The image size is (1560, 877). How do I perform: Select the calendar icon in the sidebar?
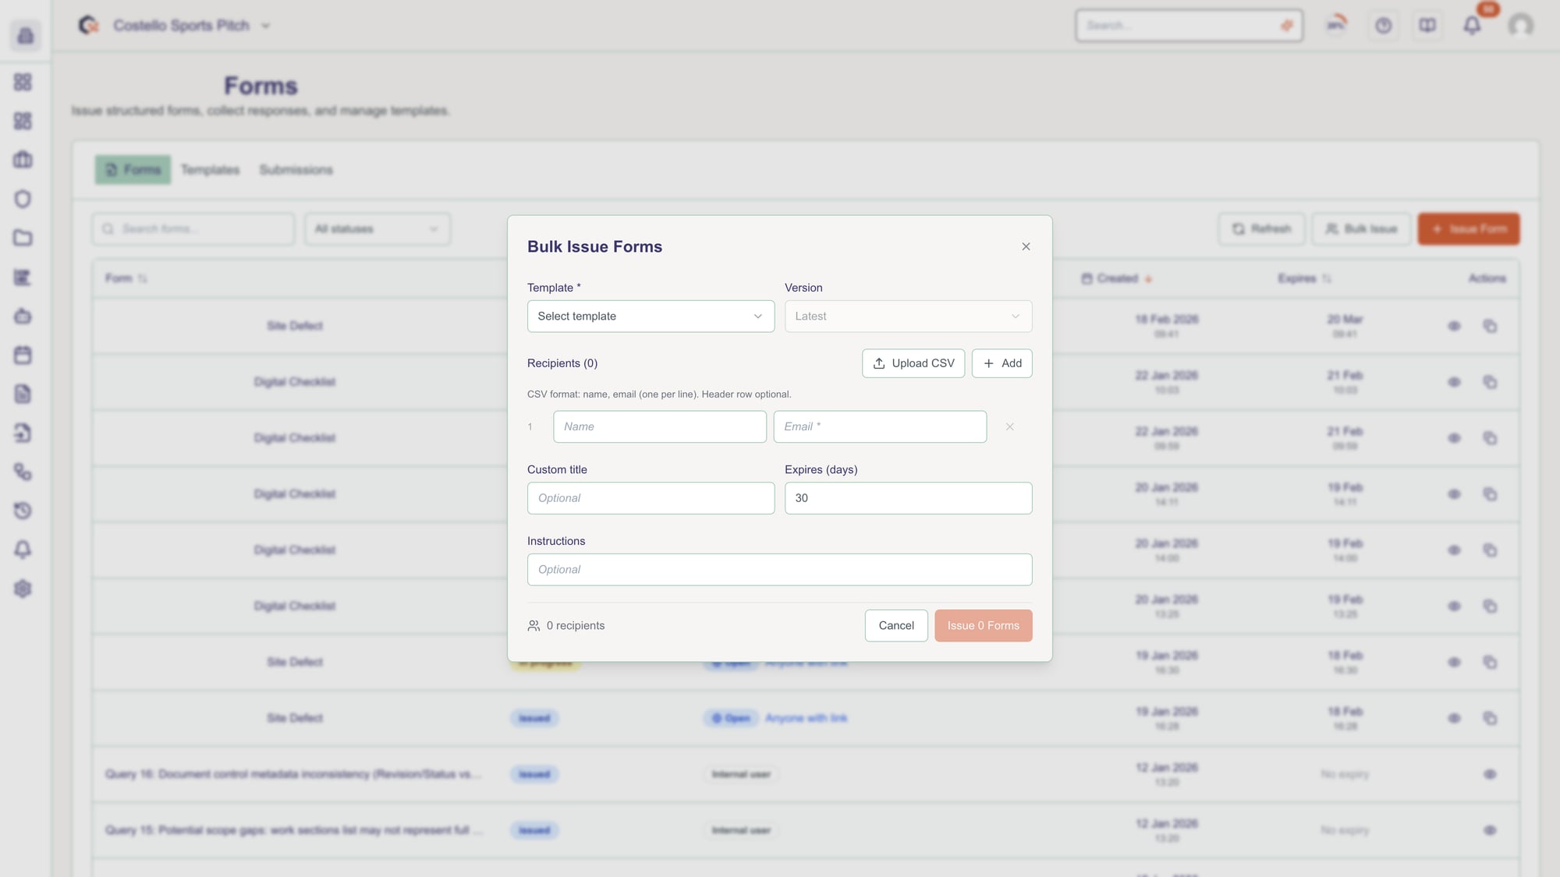click(x=23, y=355)
